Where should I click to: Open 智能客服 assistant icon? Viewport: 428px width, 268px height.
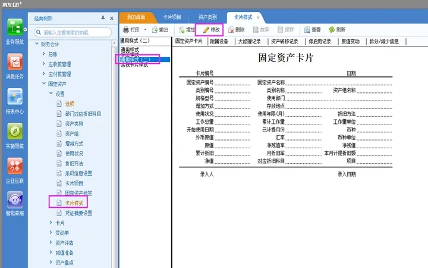point(14,203)
